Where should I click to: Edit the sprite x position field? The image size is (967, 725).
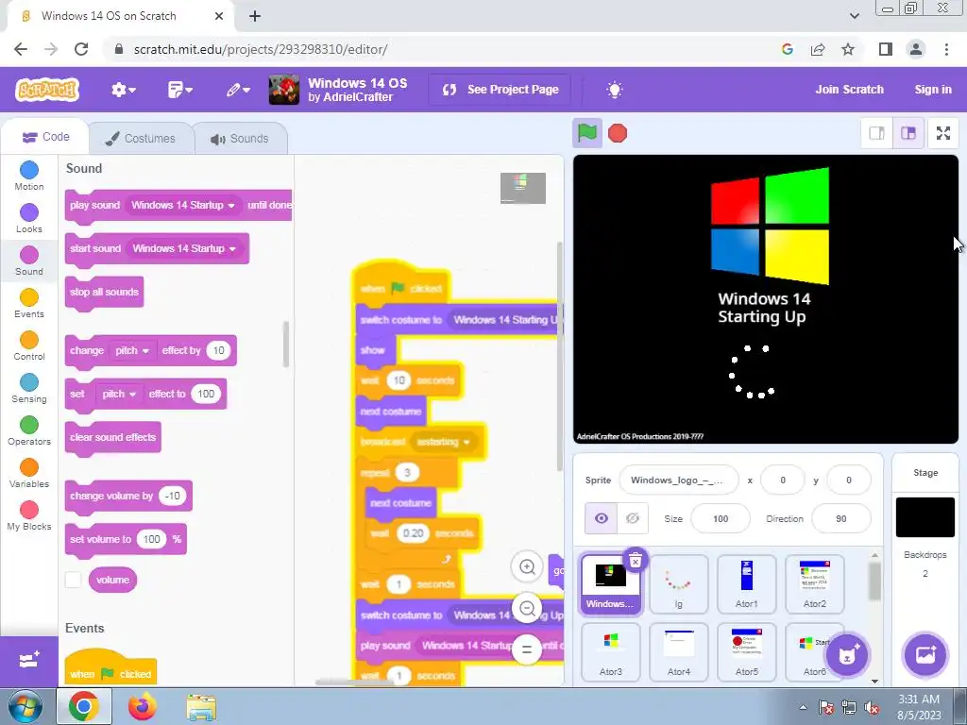(783, 481)
